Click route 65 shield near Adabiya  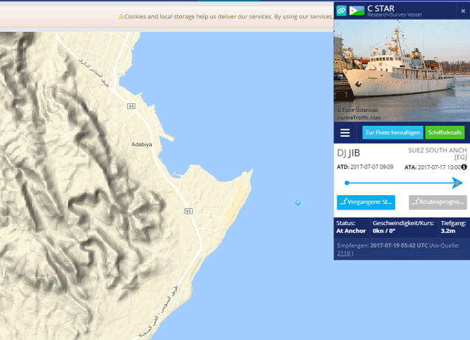(130, 105)
